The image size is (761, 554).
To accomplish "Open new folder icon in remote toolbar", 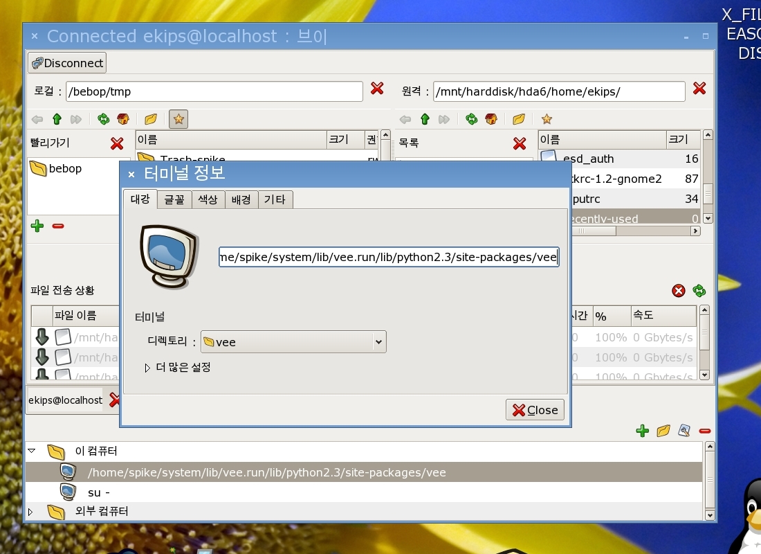I will 518,119.
